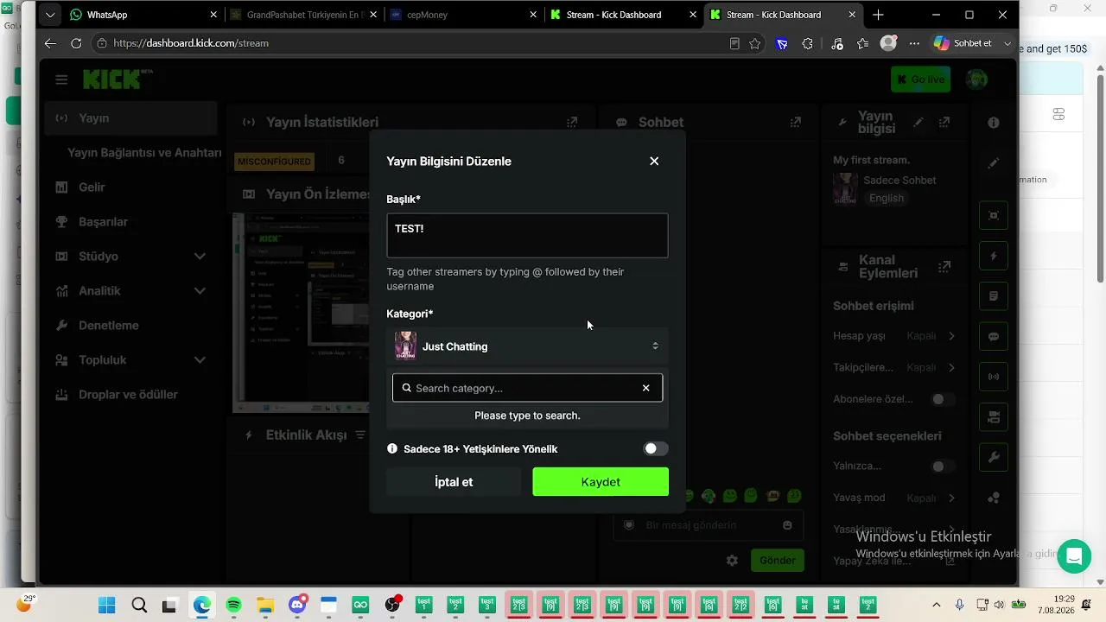Screen dimensions: 1106x622
Task: Add this page to browser favorites
Action: (755, 43)
